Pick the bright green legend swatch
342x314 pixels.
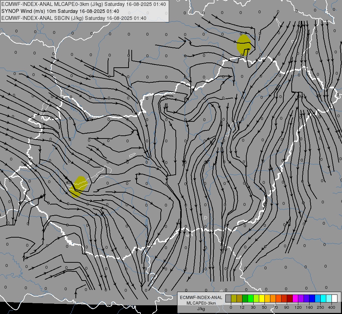(x=250, y=299)
